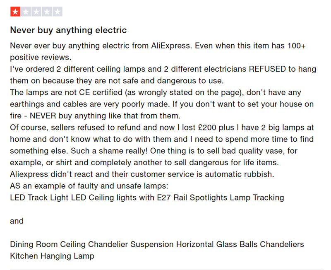Click the second gray rating star
This screenshot has height=270, width=331.
click(x=26, y=12)
